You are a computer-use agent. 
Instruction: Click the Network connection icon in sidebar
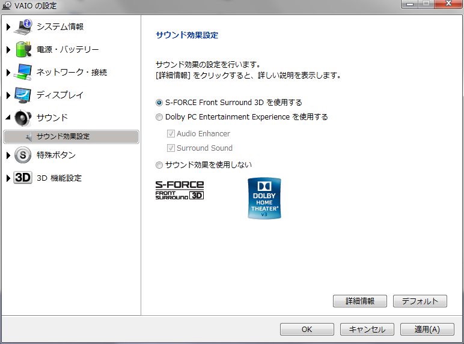23,72
